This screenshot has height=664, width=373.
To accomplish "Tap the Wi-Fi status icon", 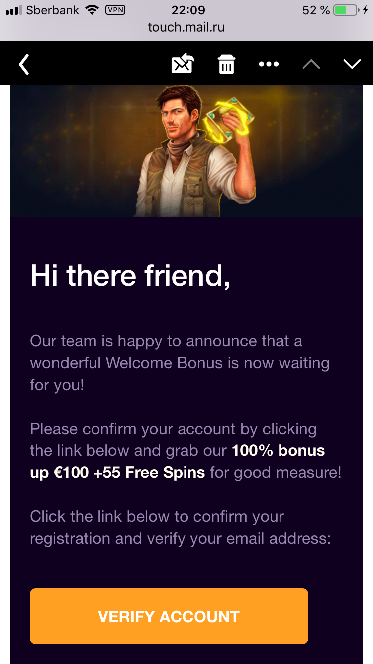I will click(x=92, y=10).
